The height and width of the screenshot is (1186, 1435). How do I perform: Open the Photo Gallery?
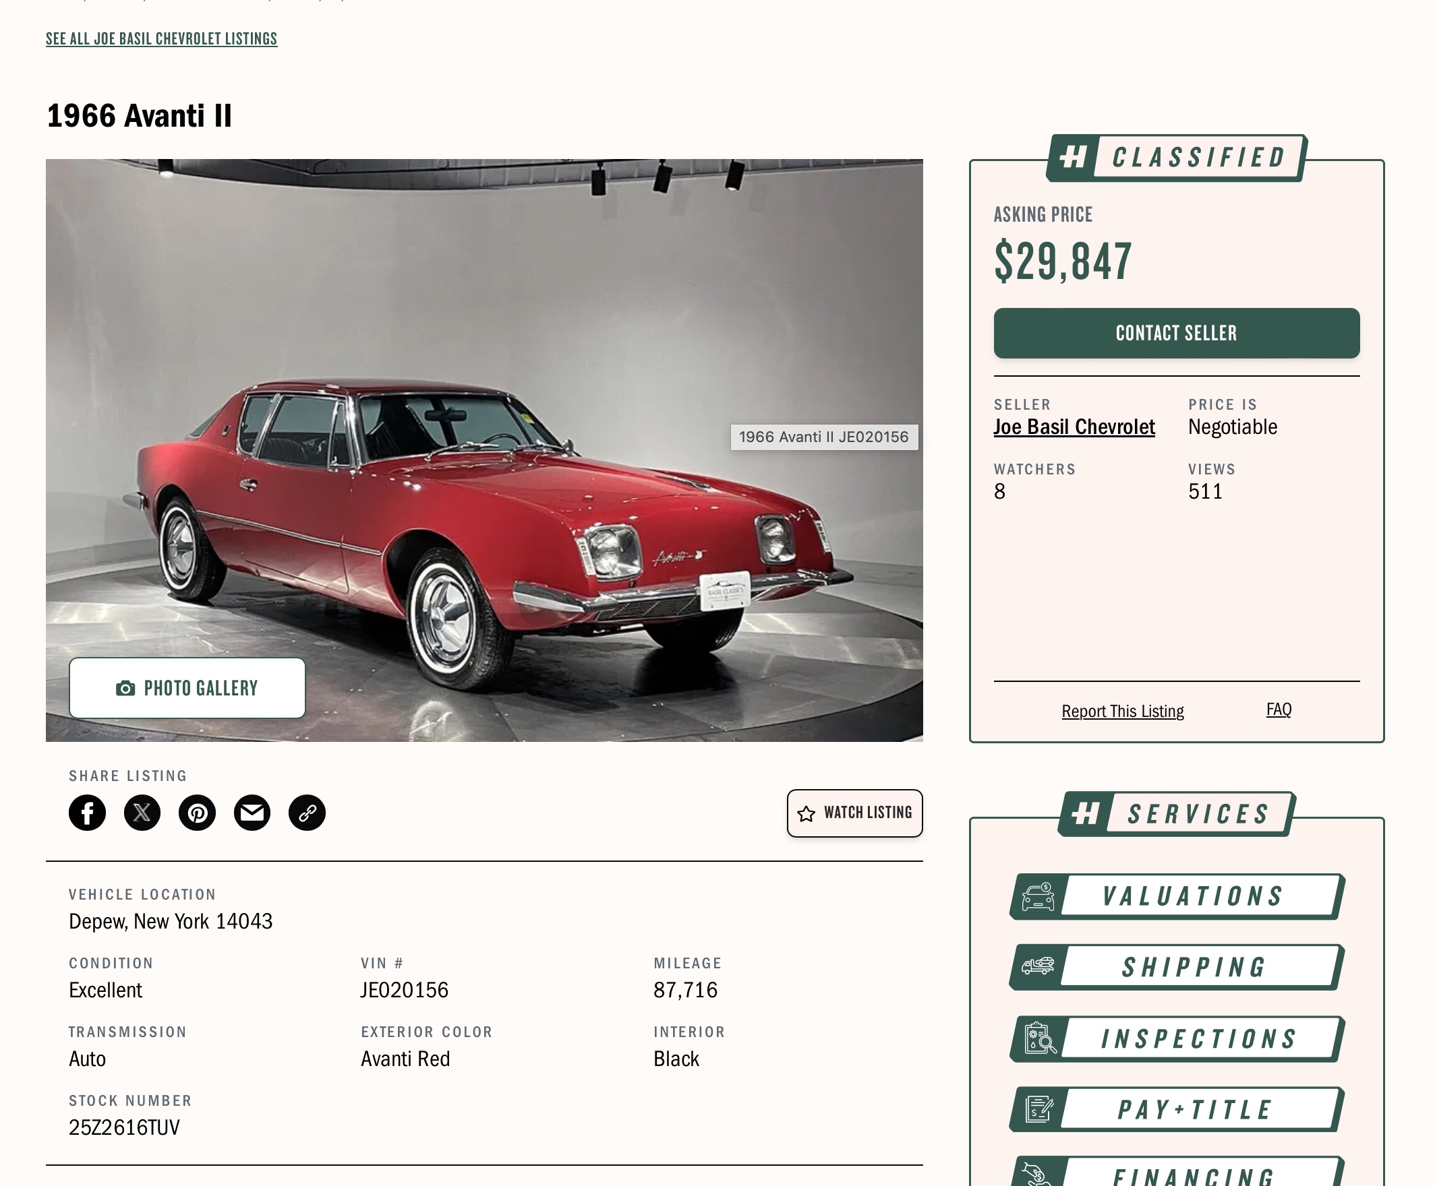[x=187, y=687]
